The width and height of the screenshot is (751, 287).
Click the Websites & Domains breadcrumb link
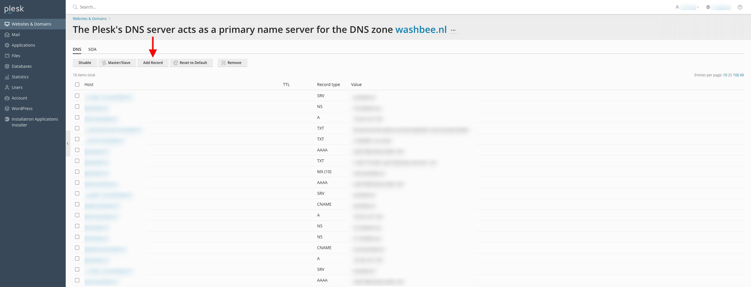90,19
